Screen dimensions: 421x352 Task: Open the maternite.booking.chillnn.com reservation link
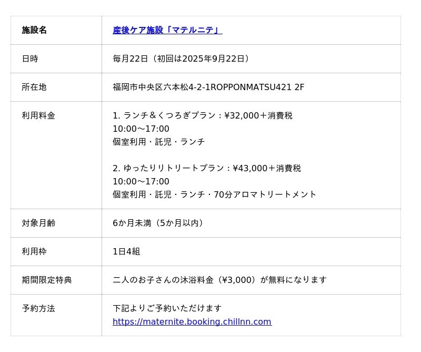point(192,322)
